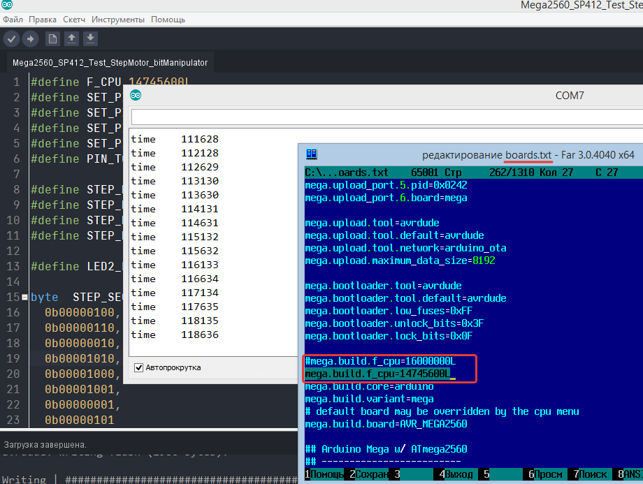This screenshot has height=484, width=643.
Task: Select the Mega2560_SP412_Test_StepMotor_bitManipulator tab
Action: point(110,63)
